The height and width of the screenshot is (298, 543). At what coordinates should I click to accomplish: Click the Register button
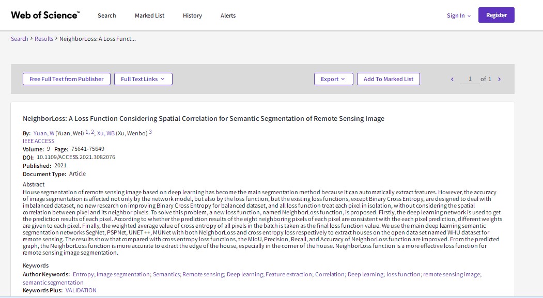(496, 15)
